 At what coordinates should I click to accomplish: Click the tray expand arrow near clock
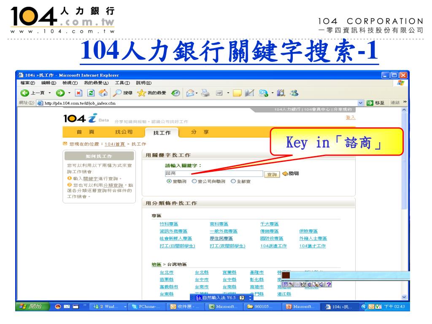tap(364, 306)
